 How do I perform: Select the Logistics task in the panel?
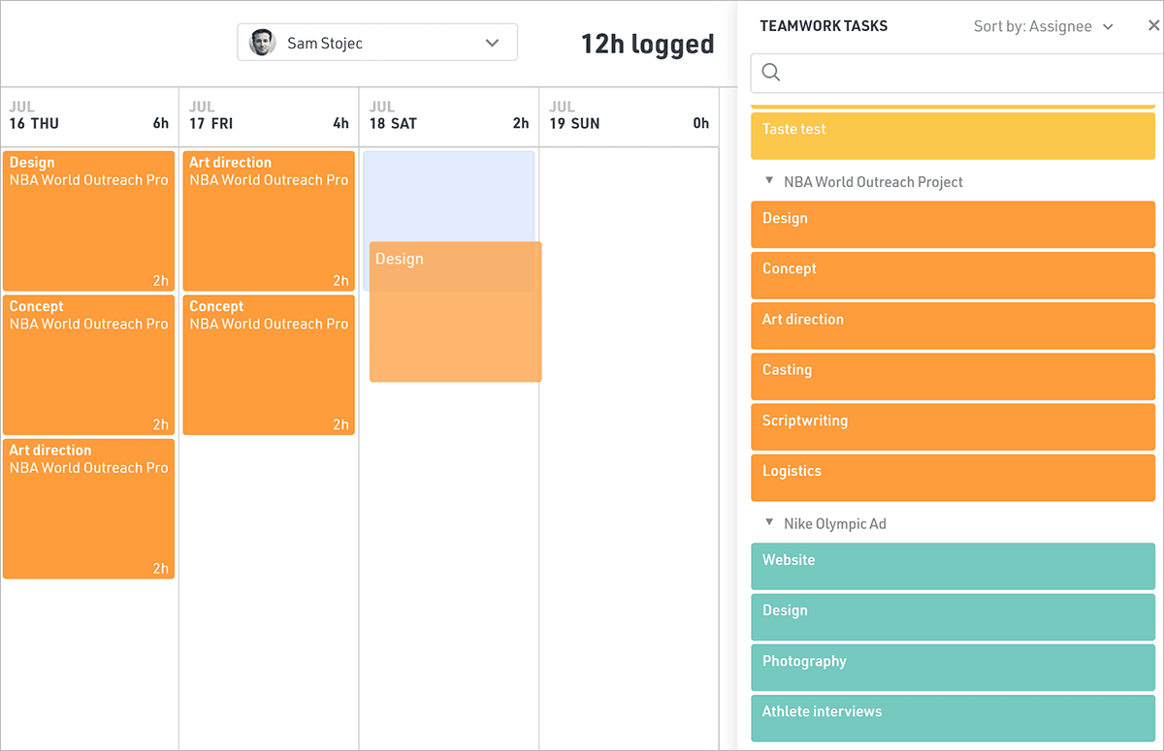953,477
